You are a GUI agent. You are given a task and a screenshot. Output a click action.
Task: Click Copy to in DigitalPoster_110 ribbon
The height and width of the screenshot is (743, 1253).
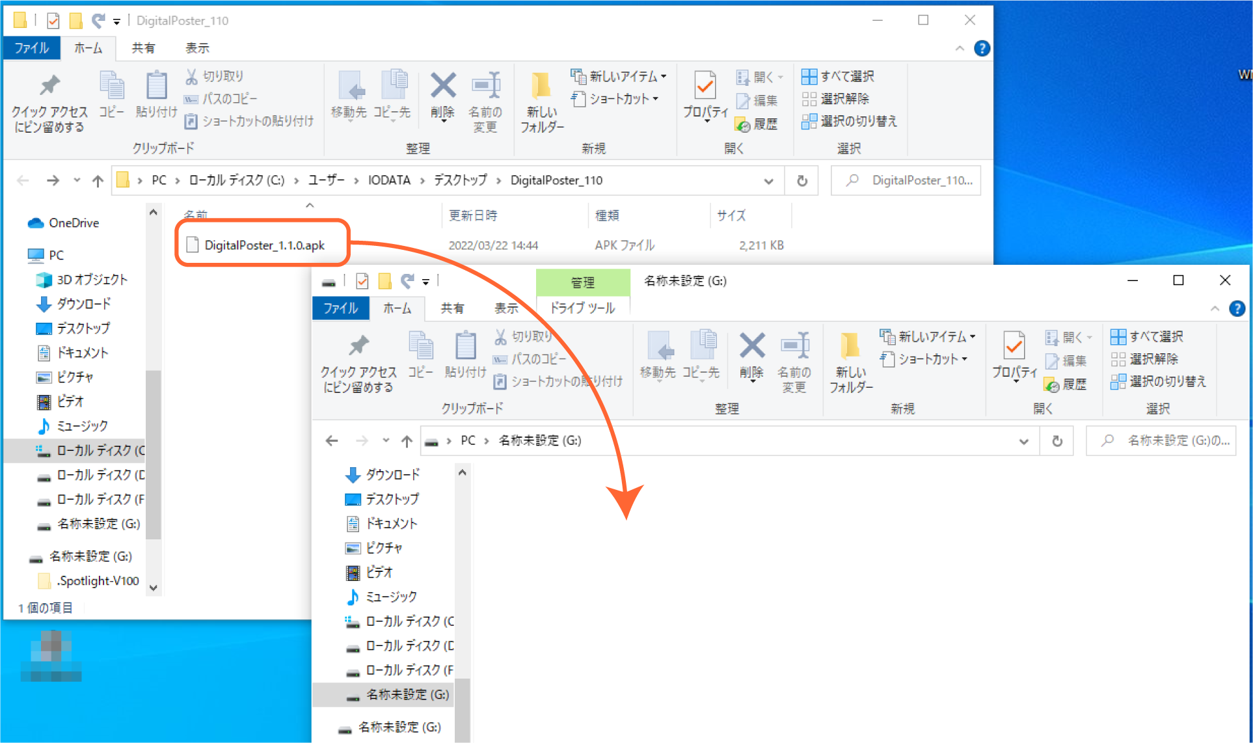(x=392, y=96)
